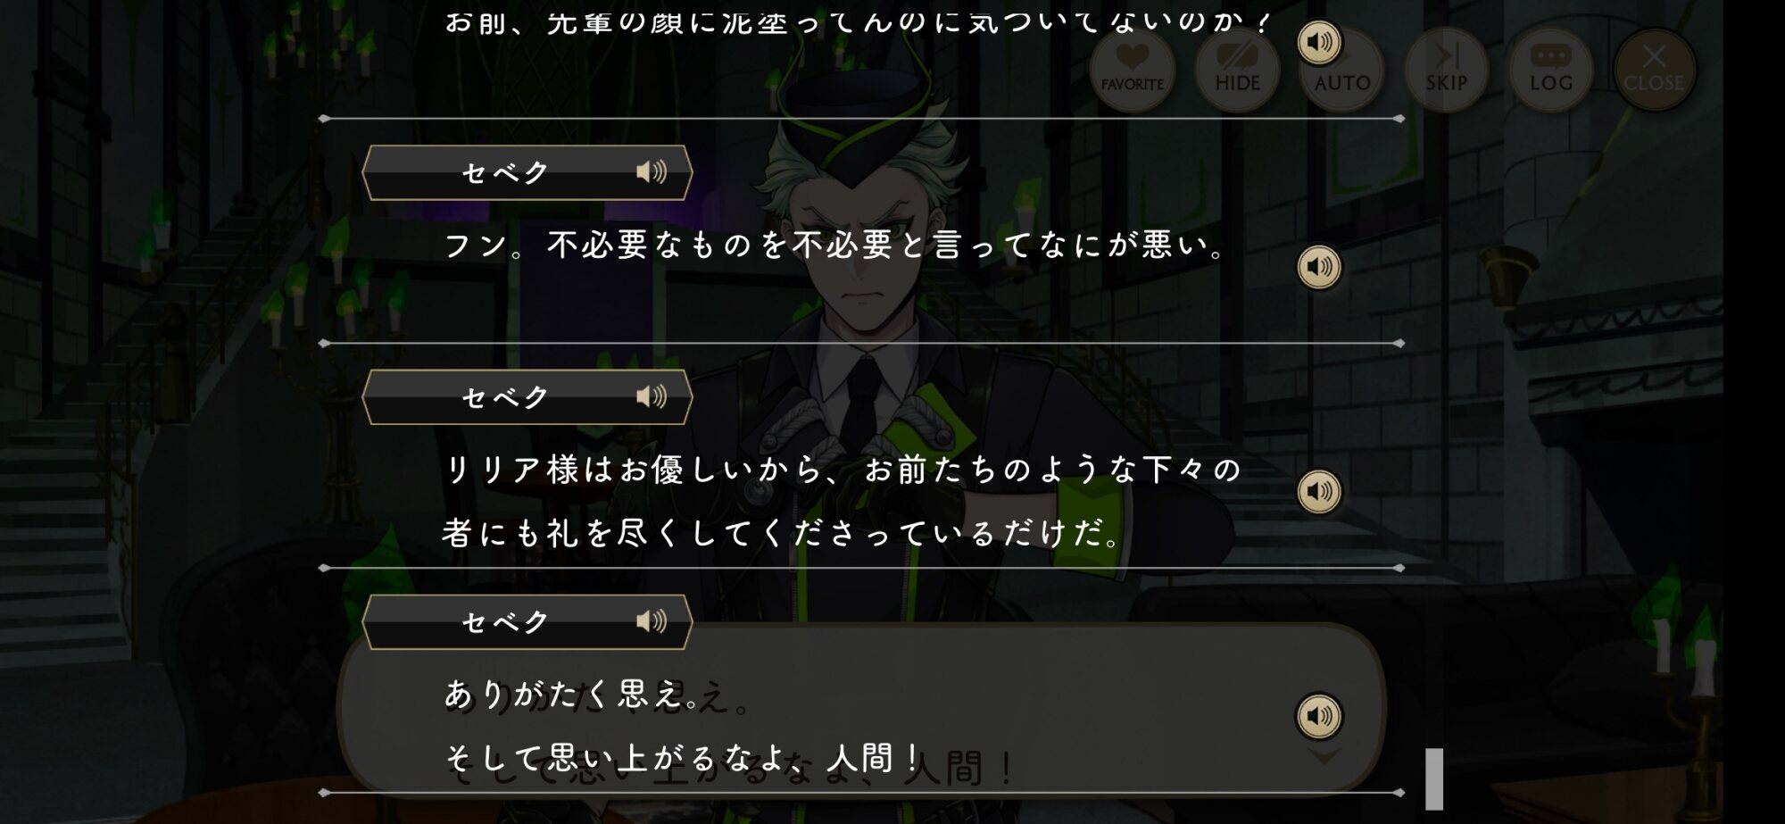The width and height of the screenshot is (1785, 824).
Task: Select the first セベク name plate
Action: pos(527,172)
